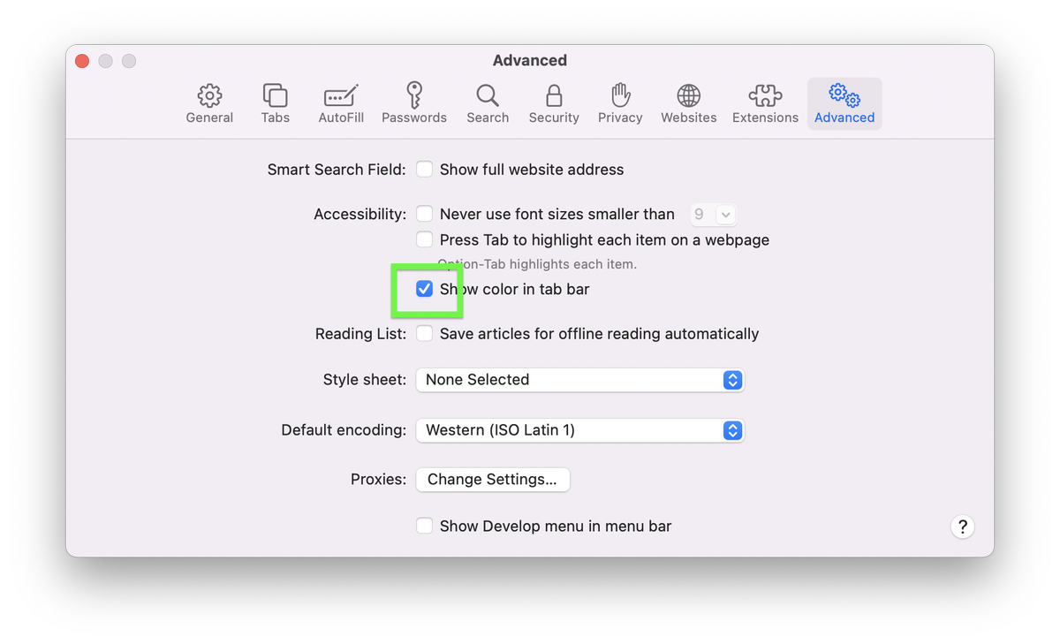1060x644 pixels.
Task: Click the Proxies label
Action: click(378, 480)
